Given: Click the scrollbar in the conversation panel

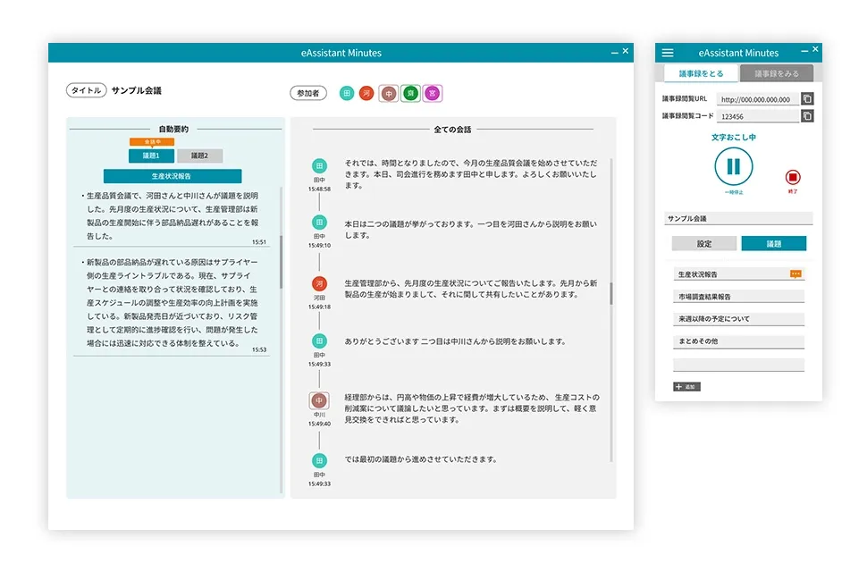Looking at the screenshot, I should click(611, 293).
